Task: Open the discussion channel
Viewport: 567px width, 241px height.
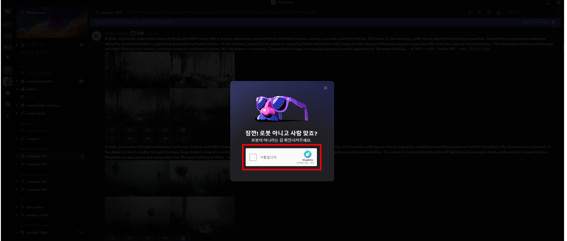Action: pyautogui.click(x=52, y=207)
